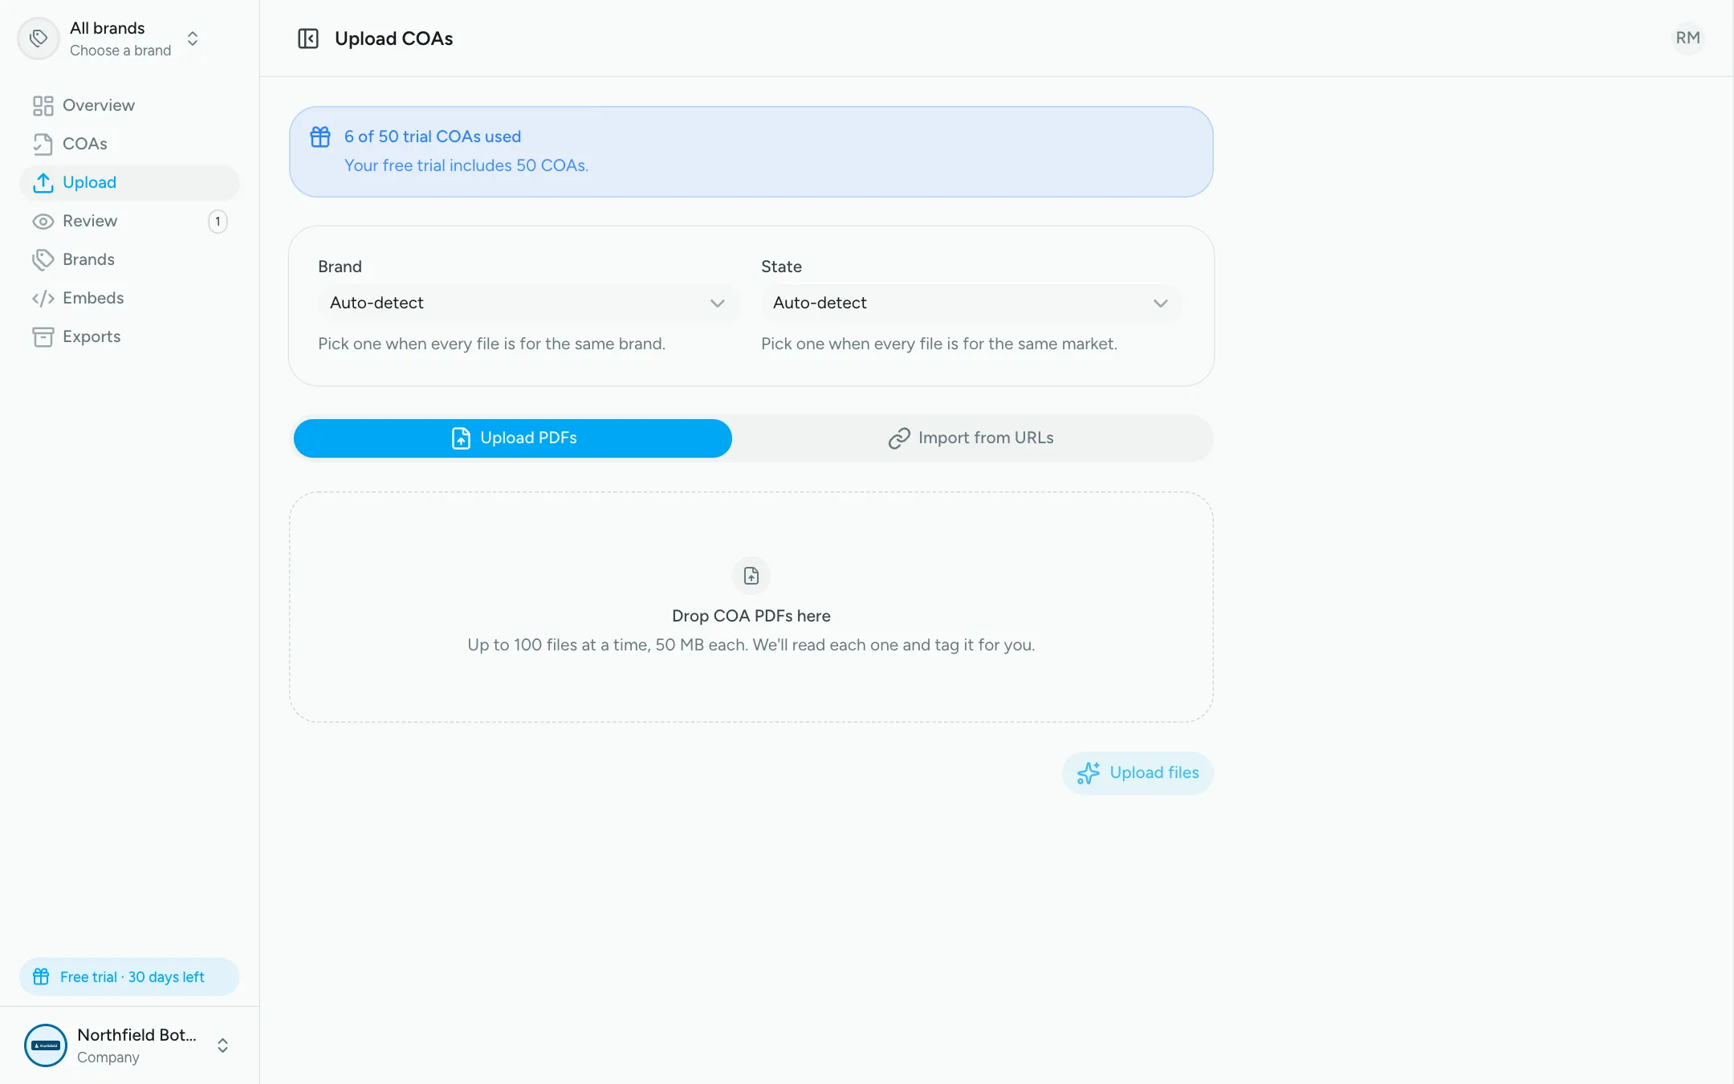1734x1084 pixels.
Task: Collapse the sidebar with the panel icon
Action: click(308, 39)
